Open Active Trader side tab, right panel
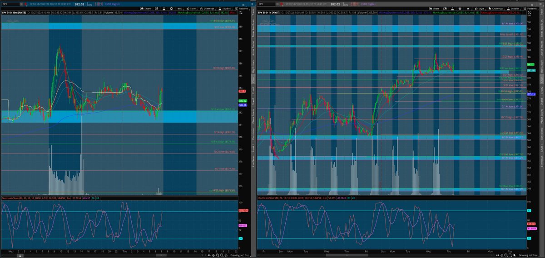This screenshot has height=258, width=545. [x=541, y=49]
